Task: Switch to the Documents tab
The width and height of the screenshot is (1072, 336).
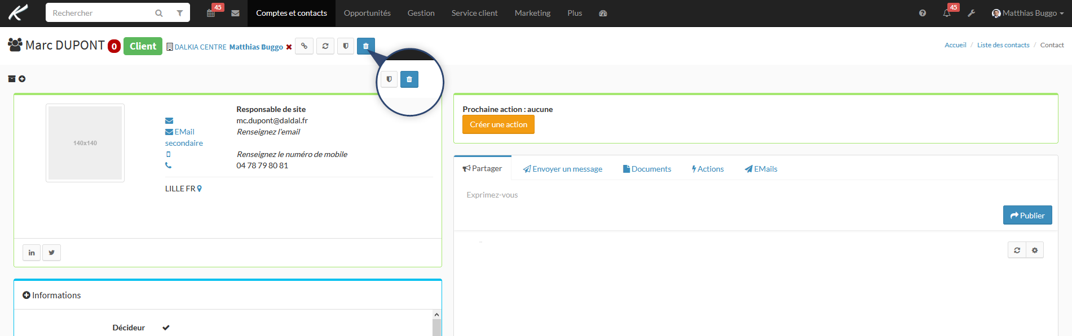Action: click(x=647, y=169)
